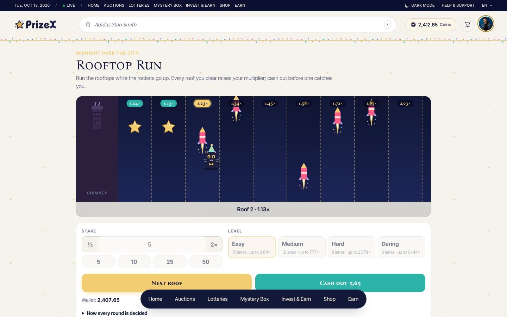
Task: Click the search magnifier icon
Action: (x=88, y=25)
